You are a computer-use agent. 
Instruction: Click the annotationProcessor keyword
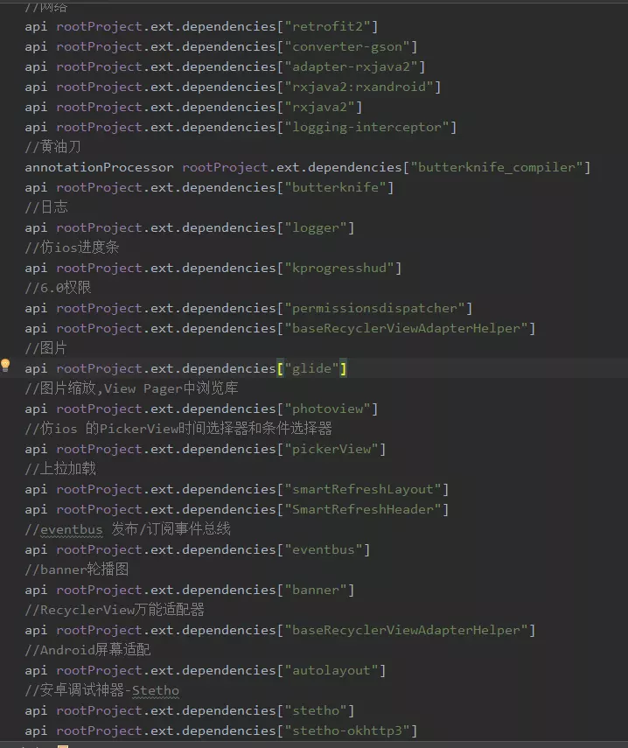(99, 167)
